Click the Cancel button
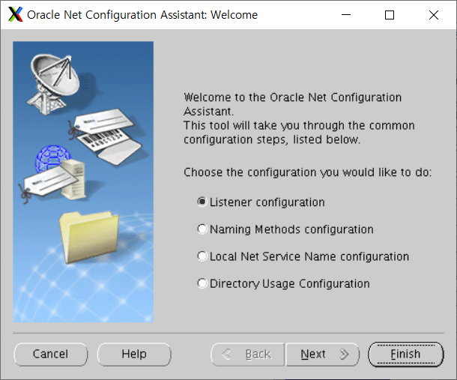This screenshot has width=457, height=380. [x=51, y=354]
